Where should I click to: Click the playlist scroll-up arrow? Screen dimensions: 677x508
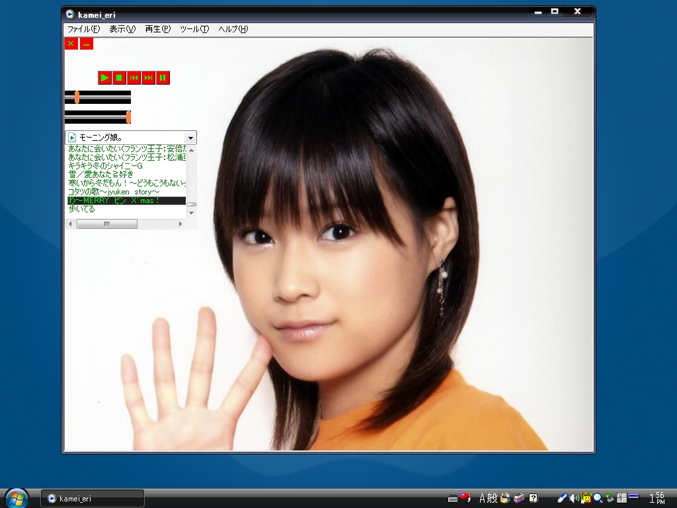(x=191, y=150)
